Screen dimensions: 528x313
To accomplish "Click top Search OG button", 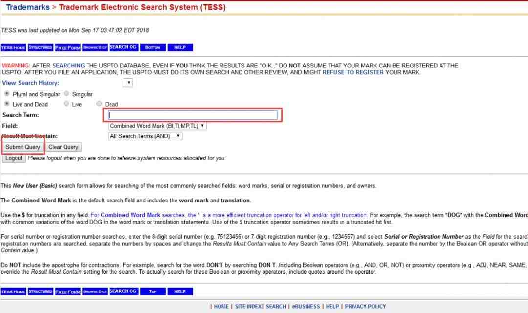I will click(123, 47).
